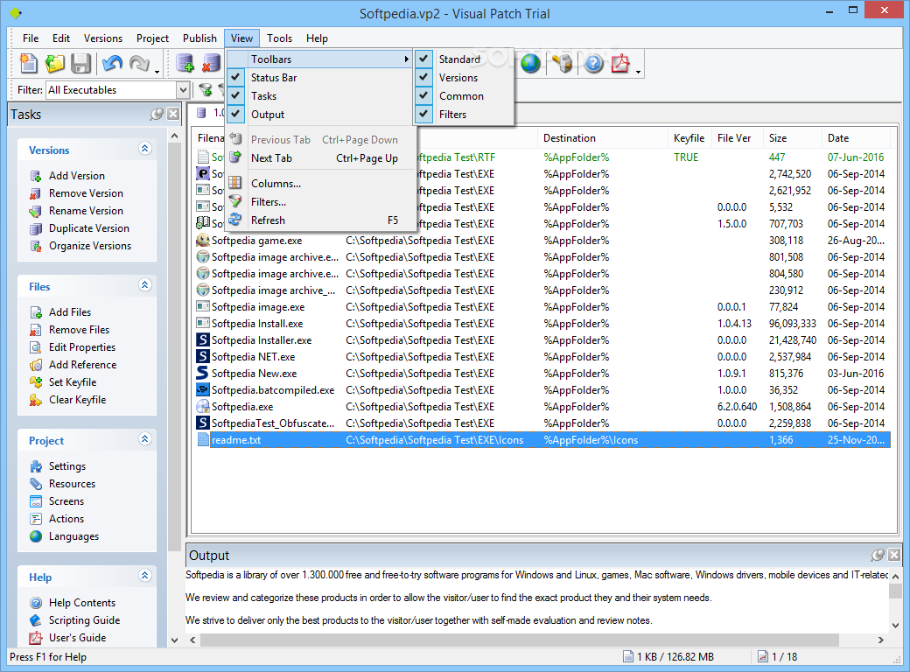Viewport: 910px width, 672px height.
Task: Click the Scripting Guide task icon
Action: [x=36, y=620]
